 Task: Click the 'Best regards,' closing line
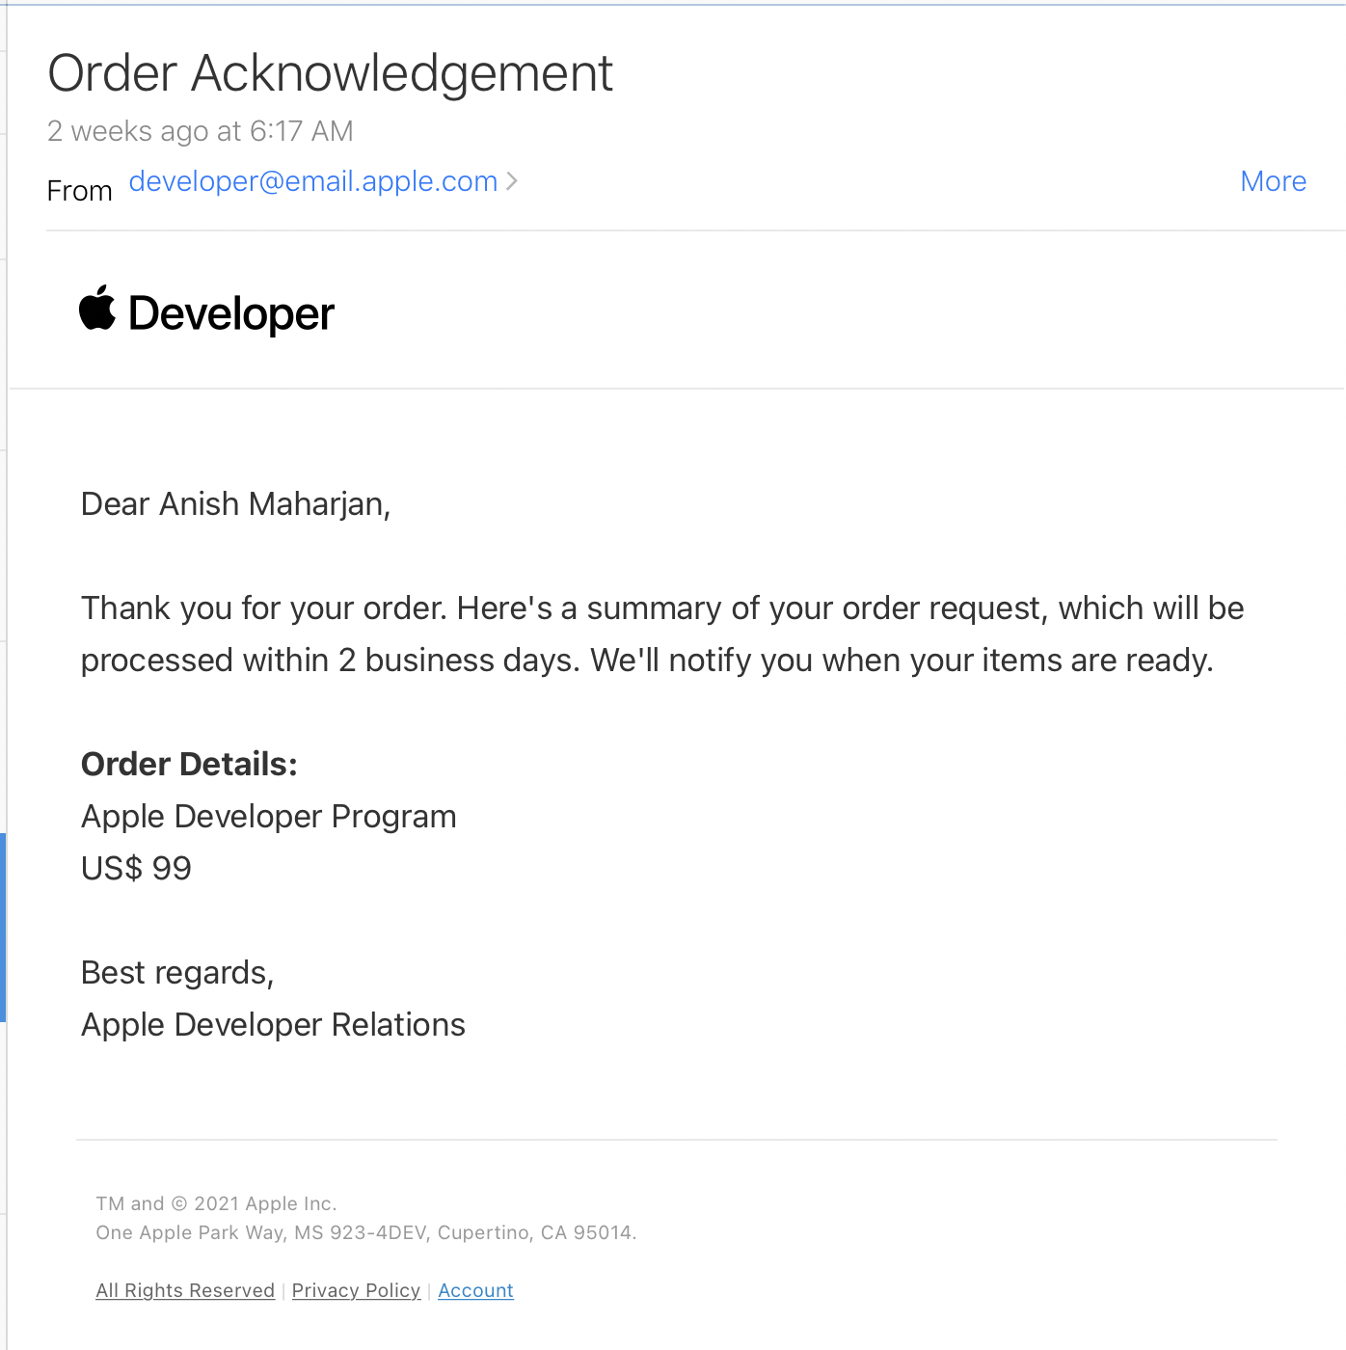coord(177,973)
